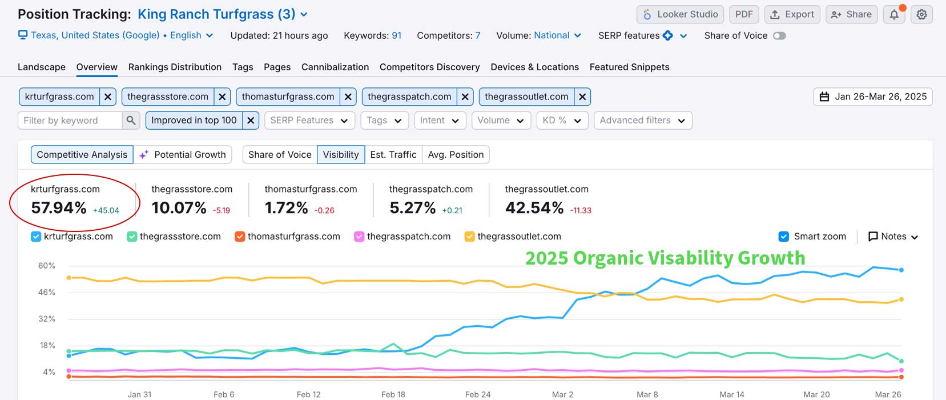Open the notifications bell
946x400 pixels.
894,14
